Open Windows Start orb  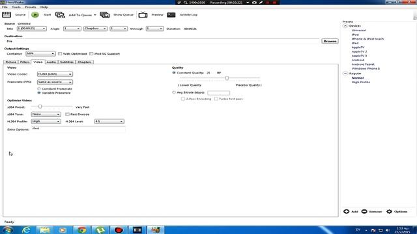point(7,229)
